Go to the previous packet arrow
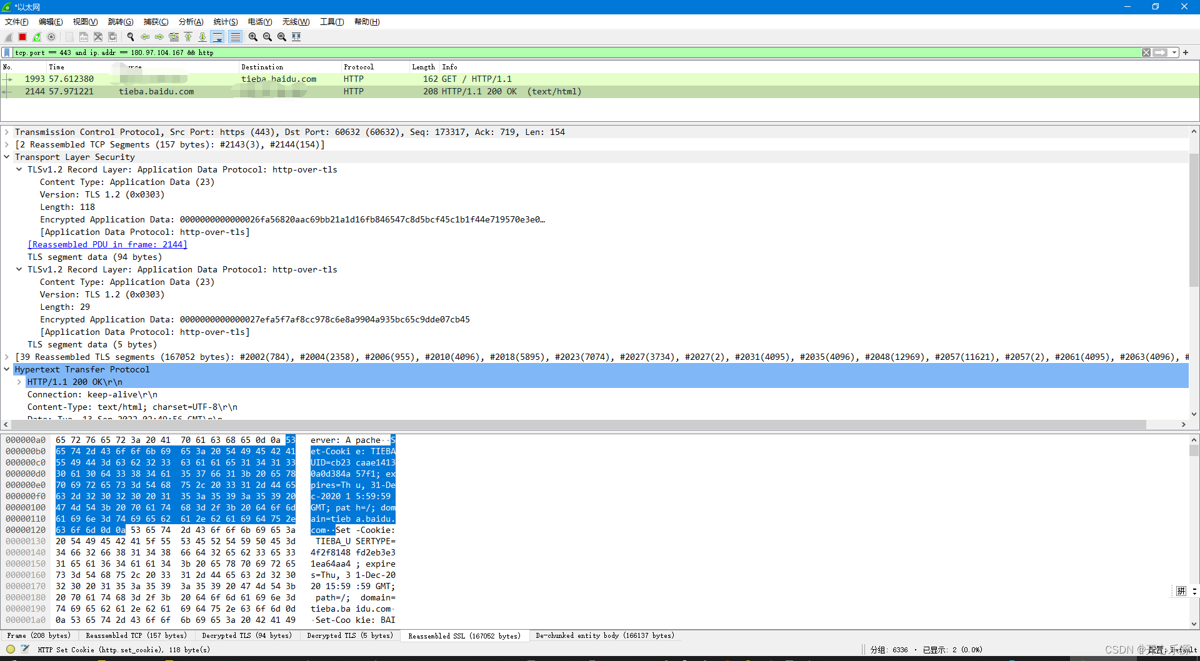 145,37
